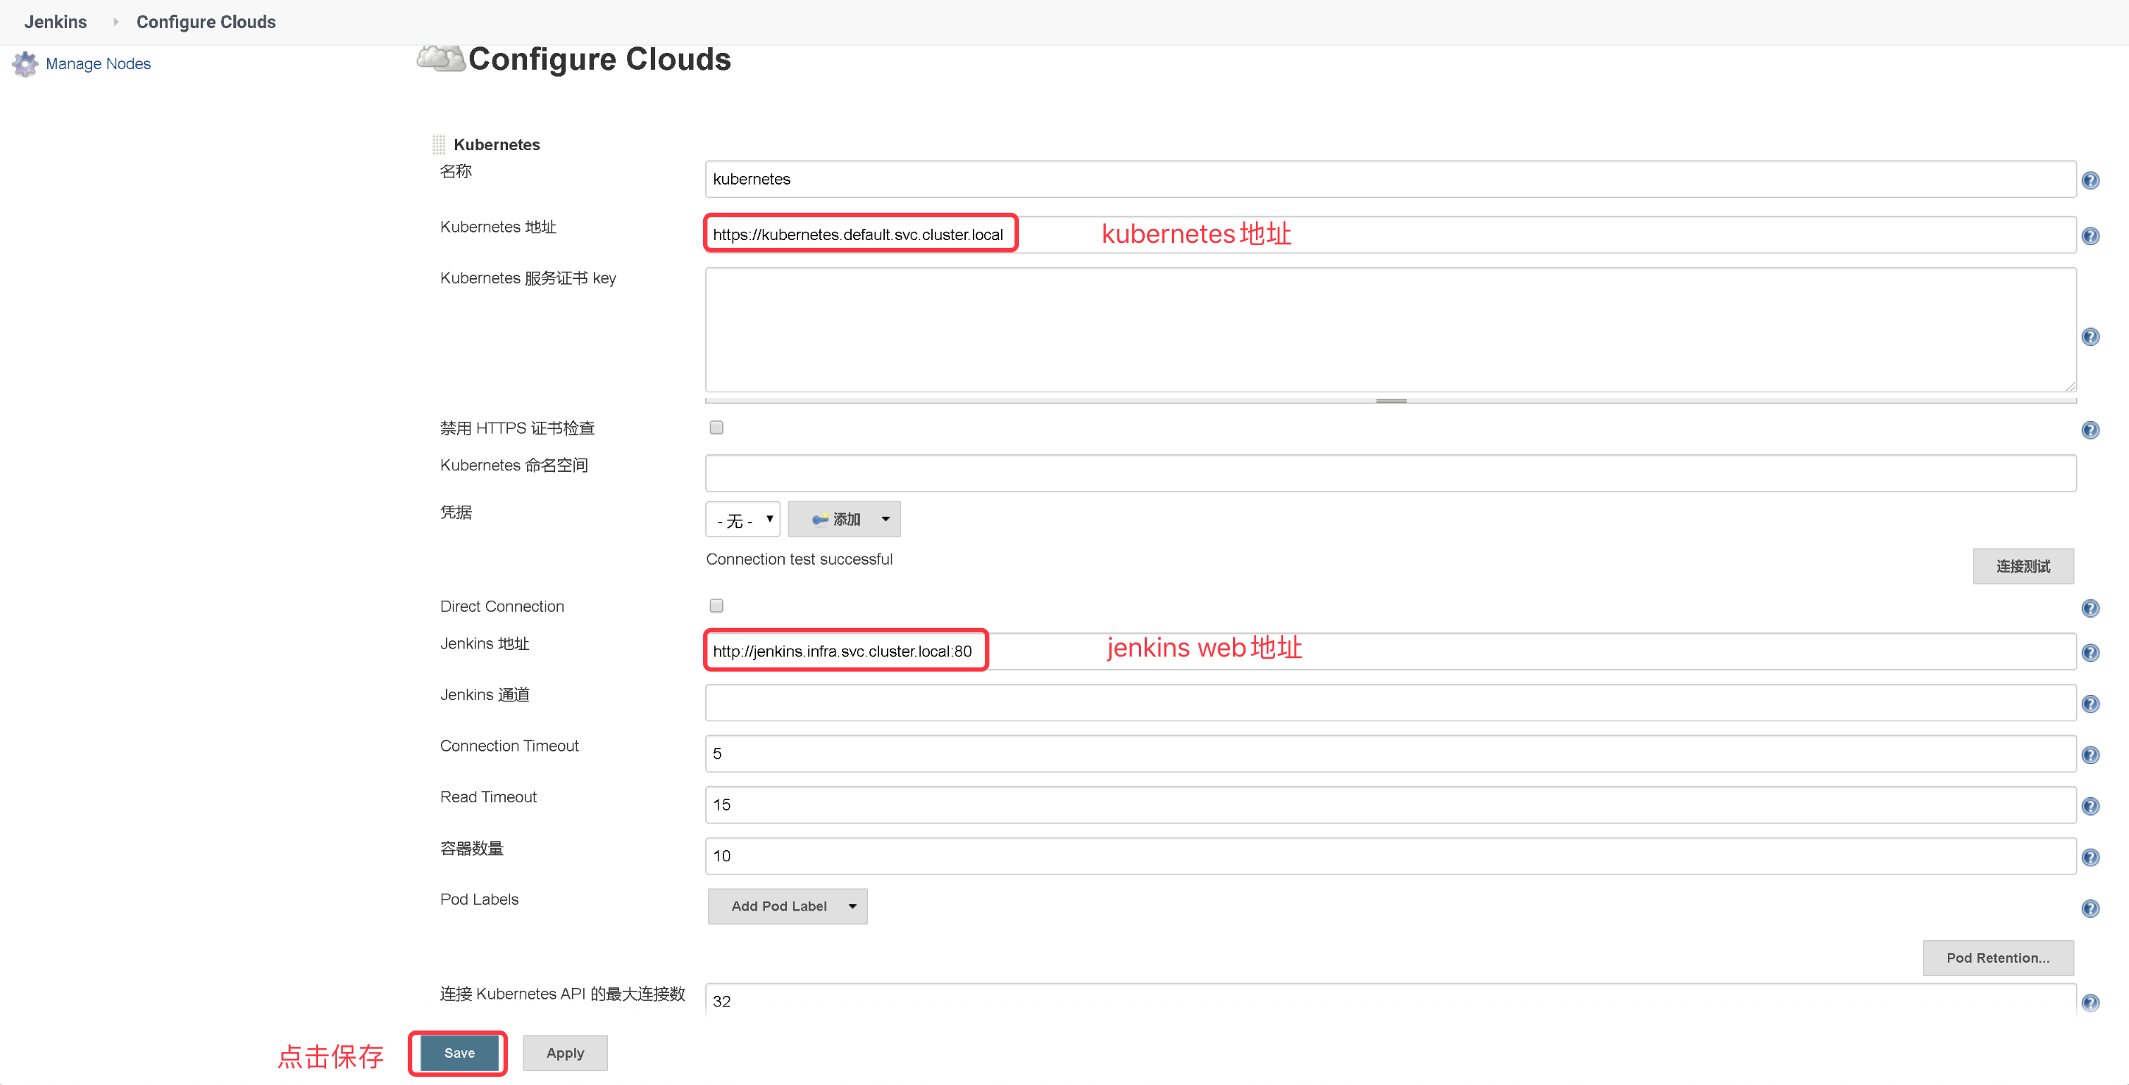Go to Jenkins breadcrumb home
This screenshot has width=2129, height=1085.
click(x=55, y=21)
